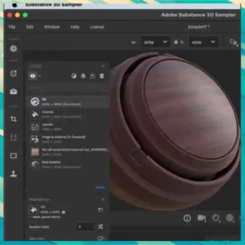Click the half-filled circle icon in layers toolbar

point(73,76)
